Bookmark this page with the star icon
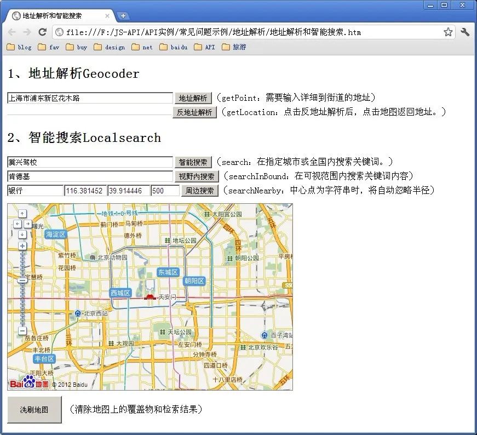477x435 pixels. pos(448,32)
